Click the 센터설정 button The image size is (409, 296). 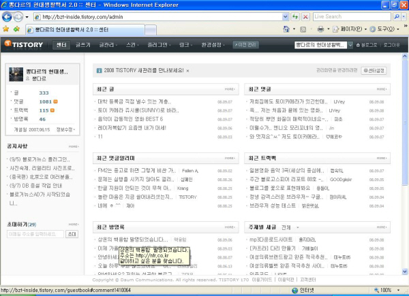click(x=374, y=71)
